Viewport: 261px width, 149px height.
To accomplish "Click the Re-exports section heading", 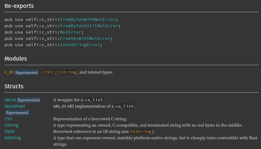I will [19, 6].
